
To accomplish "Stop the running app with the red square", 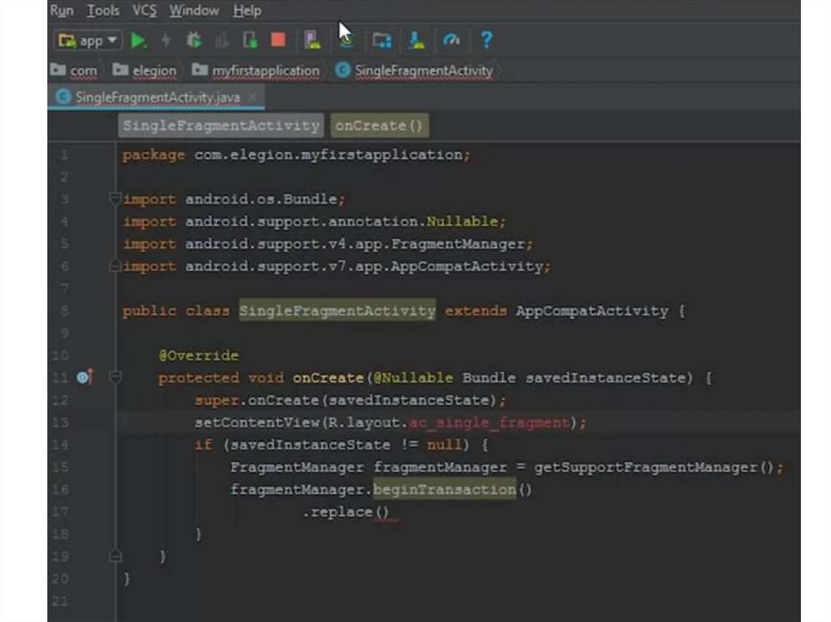I will [x=278, y=40].
